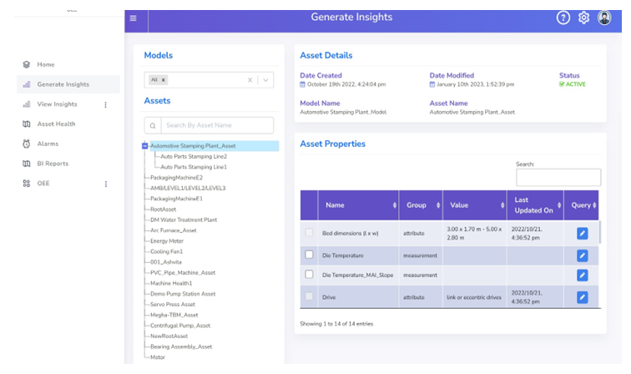Open the settings gear icon

tap(584, 18)
